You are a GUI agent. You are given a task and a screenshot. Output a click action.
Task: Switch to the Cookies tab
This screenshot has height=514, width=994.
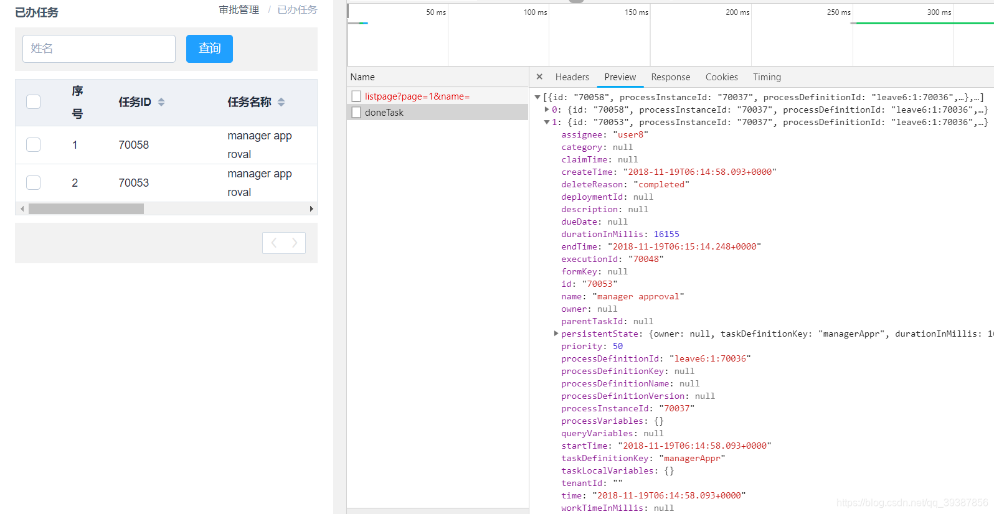(x=722, y=77)
